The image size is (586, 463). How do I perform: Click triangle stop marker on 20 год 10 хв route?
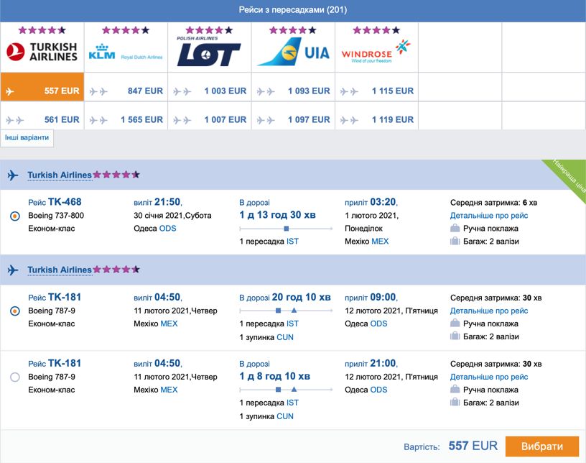(294, 311)
